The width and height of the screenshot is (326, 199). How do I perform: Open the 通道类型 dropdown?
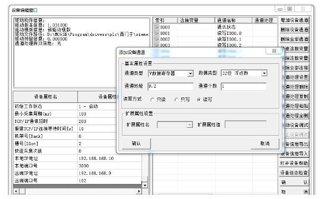pyautogui.click(x=190, y=73)
